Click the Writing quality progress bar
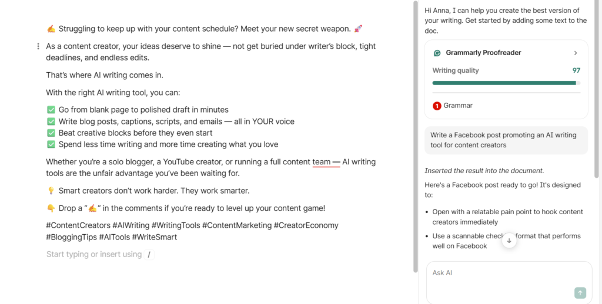The height and width of the screenshot is (304, 602). [506, 83]
